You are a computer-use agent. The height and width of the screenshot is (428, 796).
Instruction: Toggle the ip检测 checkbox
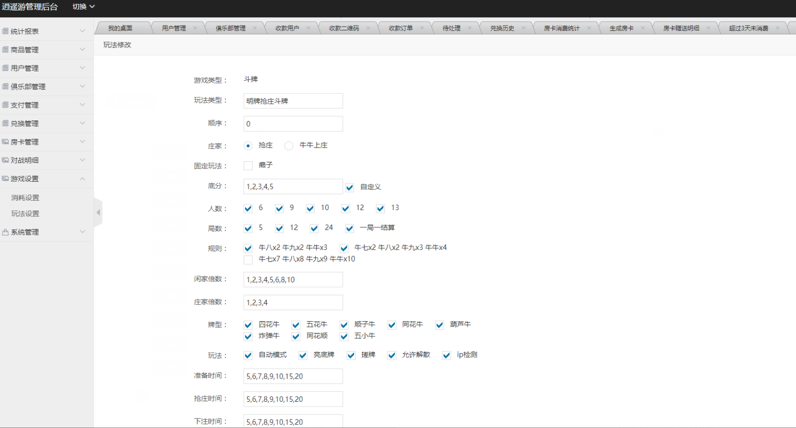pos(447,355)
